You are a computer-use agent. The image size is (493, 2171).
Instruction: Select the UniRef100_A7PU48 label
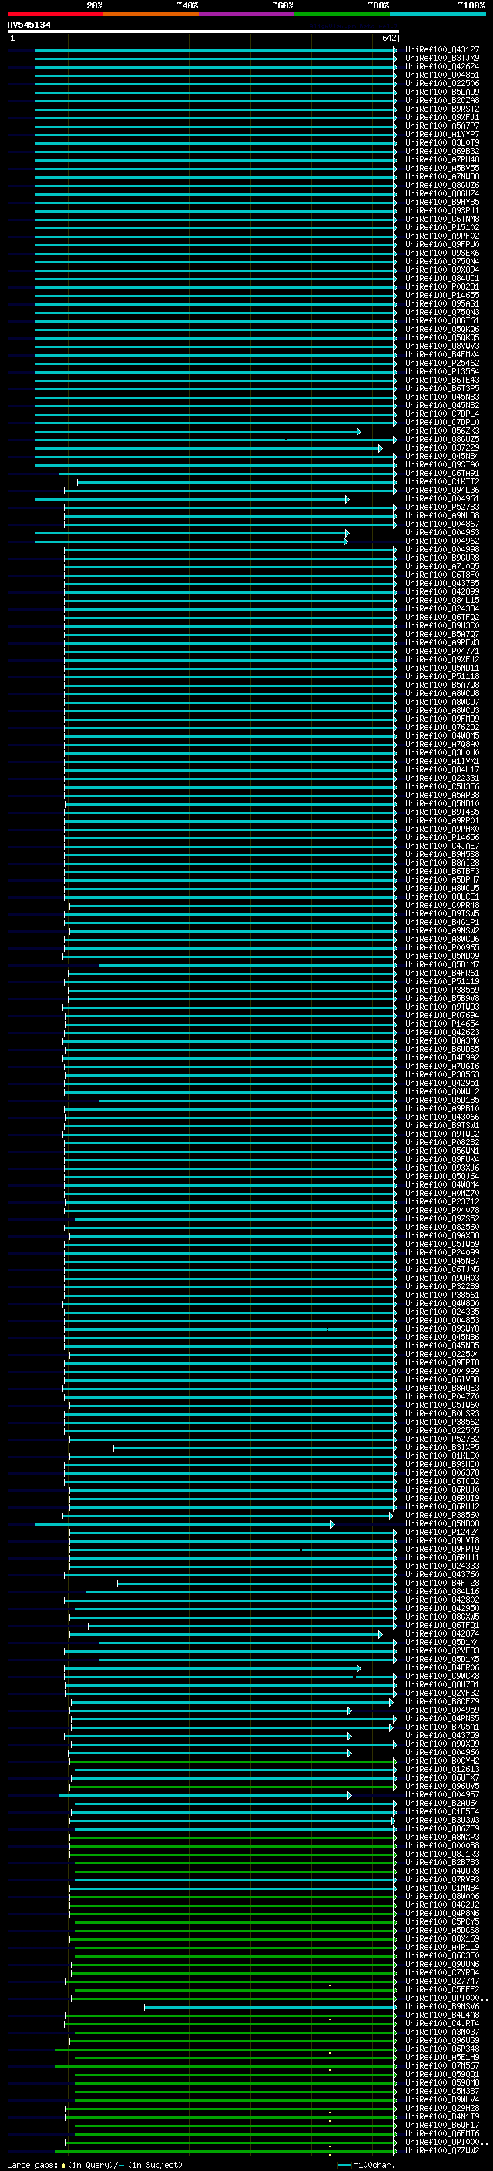[x=442, y=160]
